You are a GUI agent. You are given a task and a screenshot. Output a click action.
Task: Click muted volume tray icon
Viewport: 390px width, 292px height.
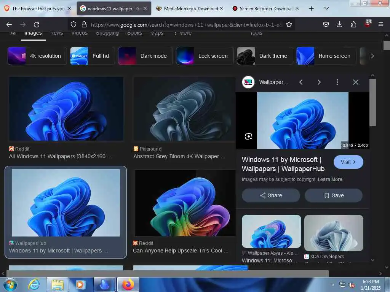click(352, 285)
